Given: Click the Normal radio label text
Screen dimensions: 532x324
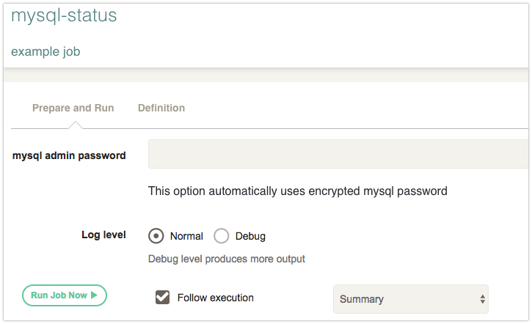Looking at the screenshot, I should [x=186, y=236].
